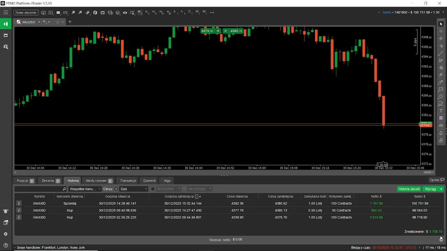Open candlestick chart type selector
The image size is (447, 251).
[x=88, y=13]
